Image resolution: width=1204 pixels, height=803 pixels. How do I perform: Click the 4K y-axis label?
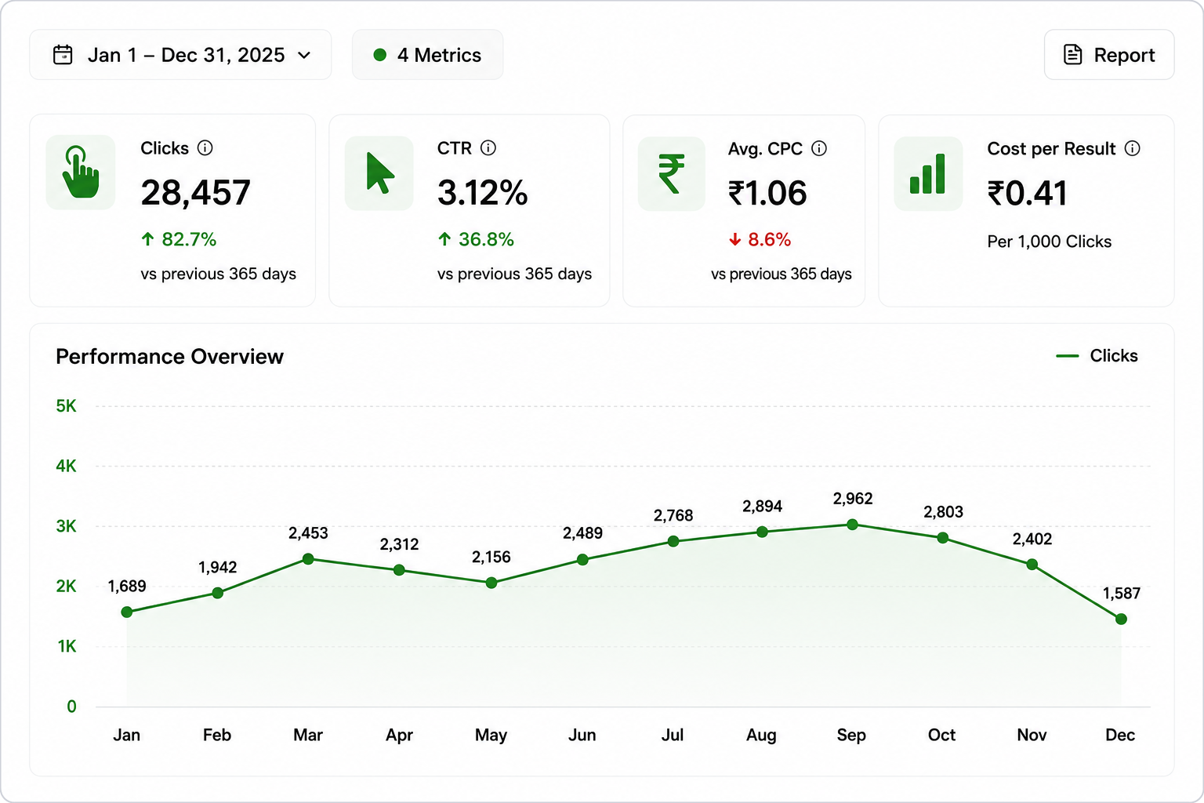pos(67,467)
